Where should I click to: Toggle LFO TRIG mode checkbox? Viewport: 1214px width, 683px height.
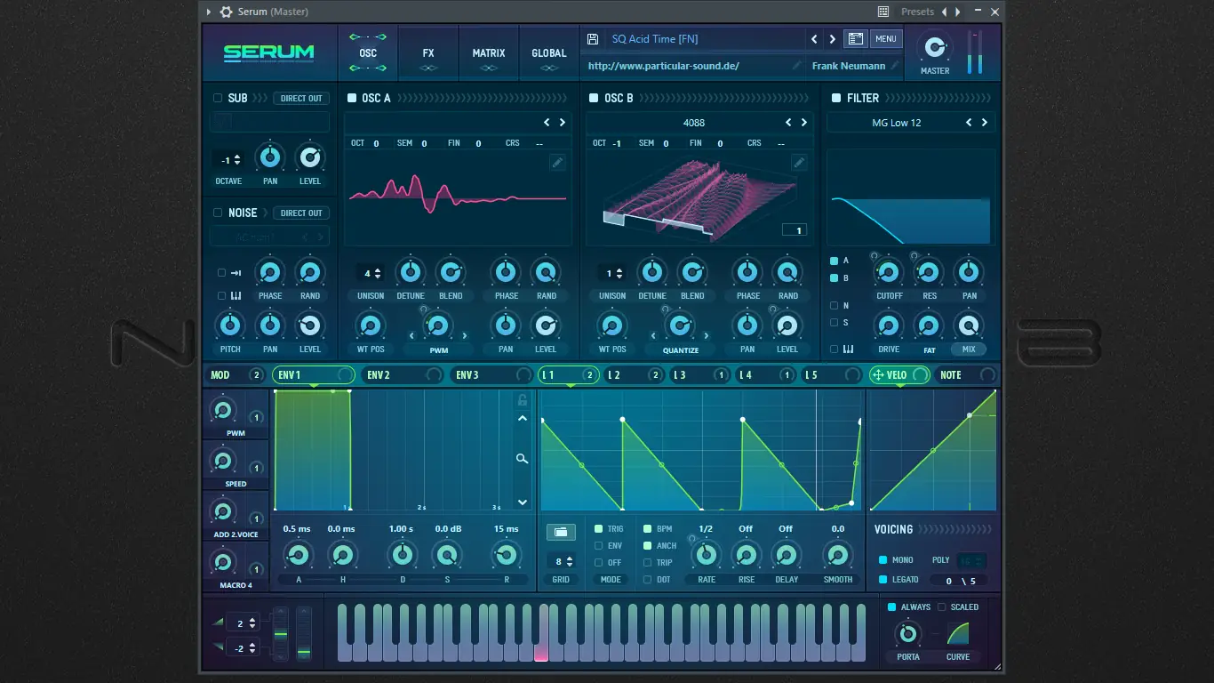(x=598, y=529)
